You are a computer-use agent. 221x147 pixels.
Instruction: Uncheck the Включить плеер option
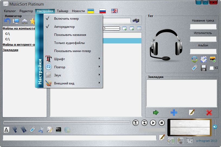click(x=66, y=19)
